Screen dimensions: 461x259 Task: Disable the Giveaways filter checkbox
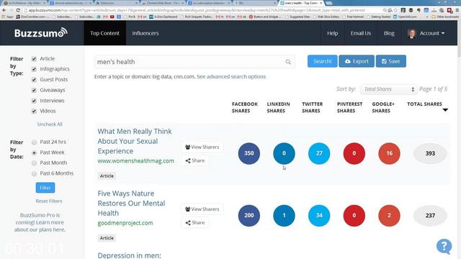[x=34, y=90]
